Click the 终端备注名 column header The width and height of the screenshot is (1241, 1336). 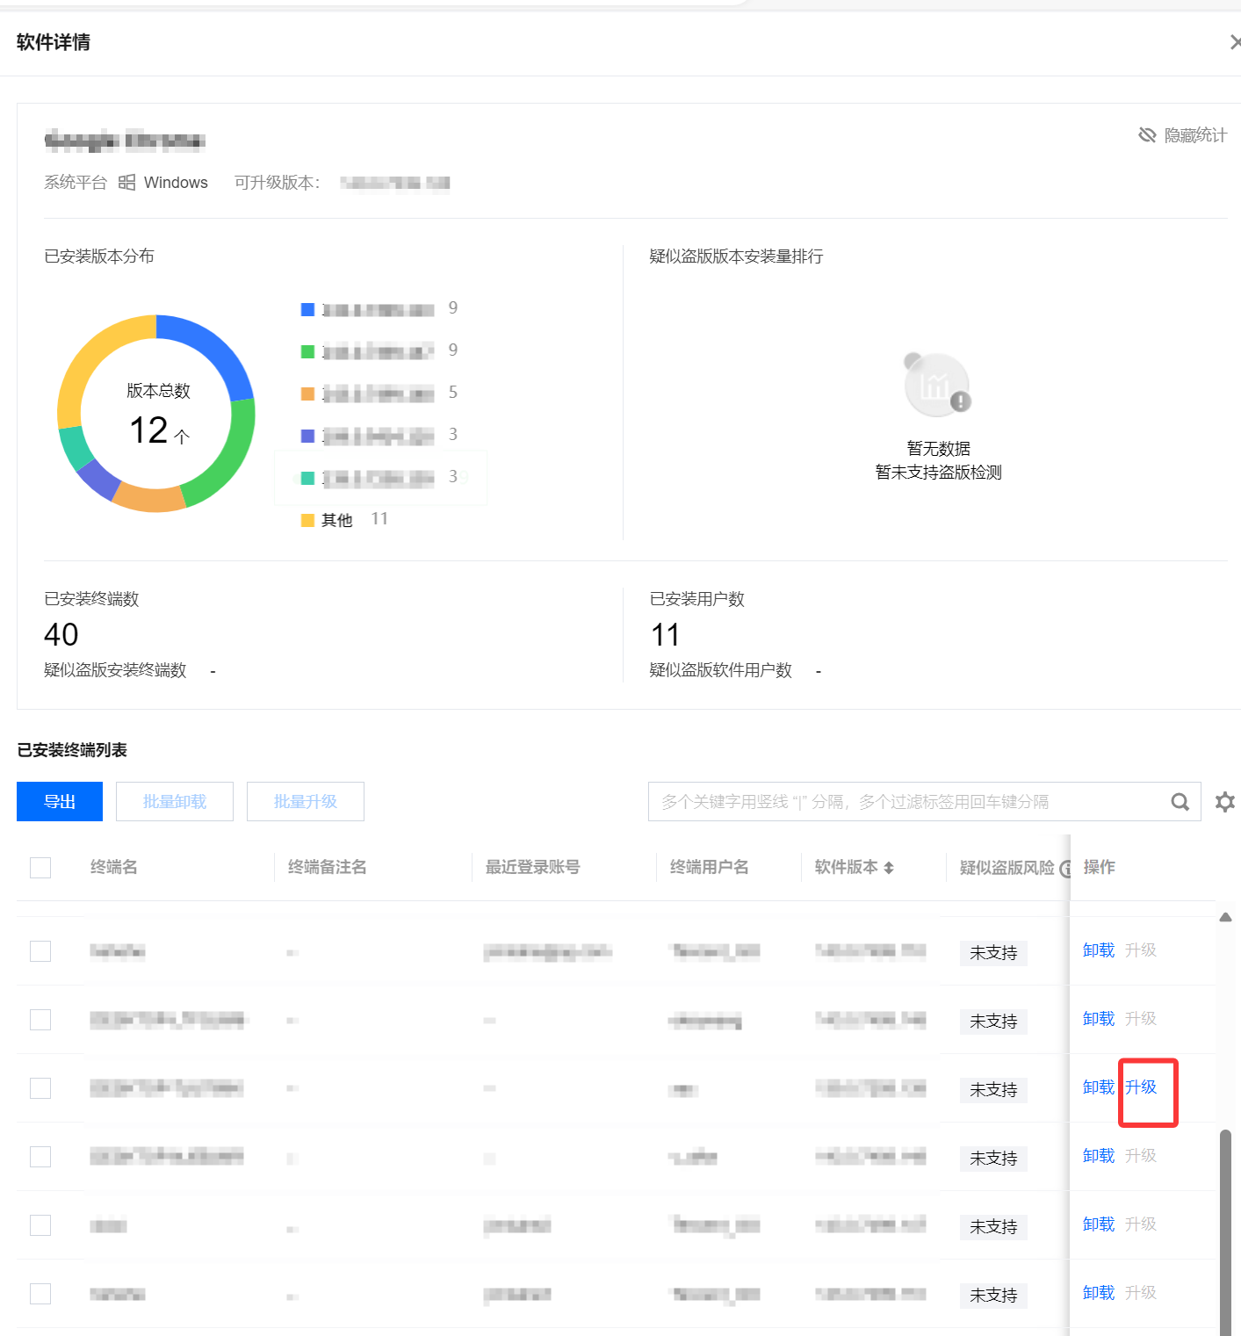pos(328,867)
